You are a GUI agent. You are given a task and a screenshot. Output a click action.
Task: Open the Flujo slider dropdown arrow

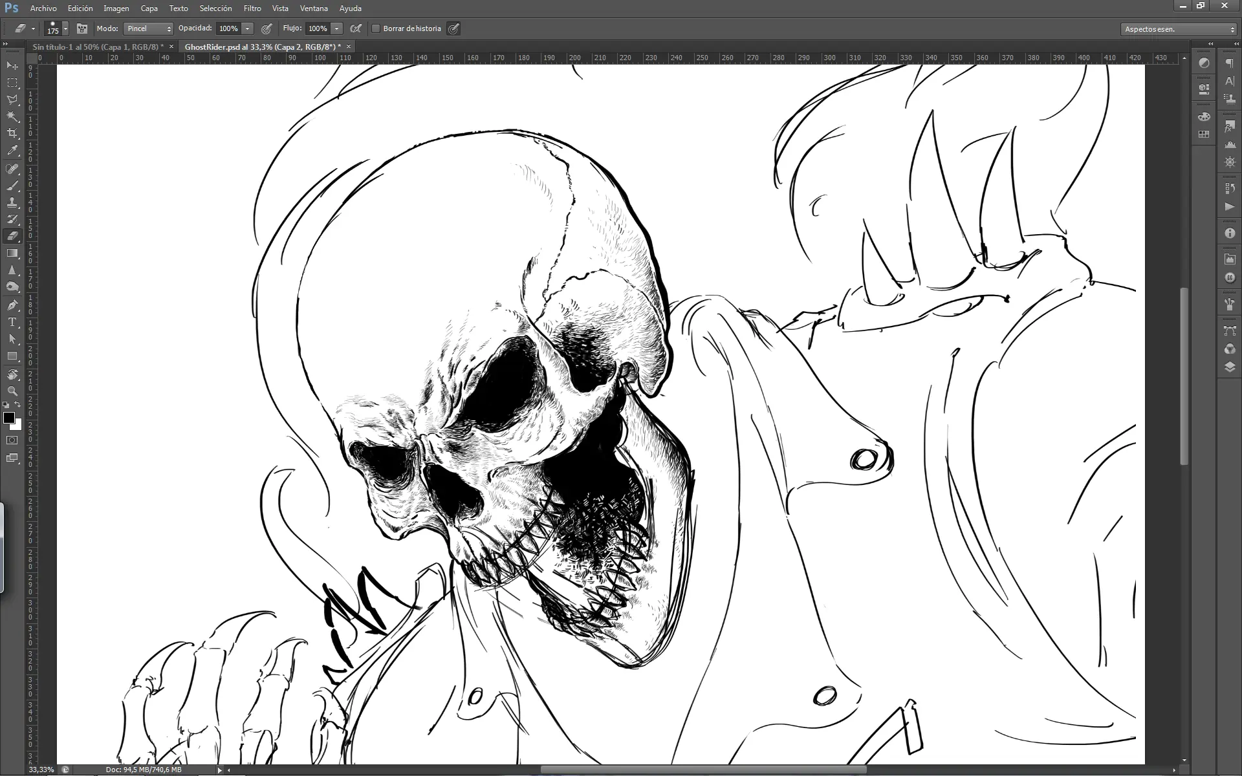tap(336, 28)
